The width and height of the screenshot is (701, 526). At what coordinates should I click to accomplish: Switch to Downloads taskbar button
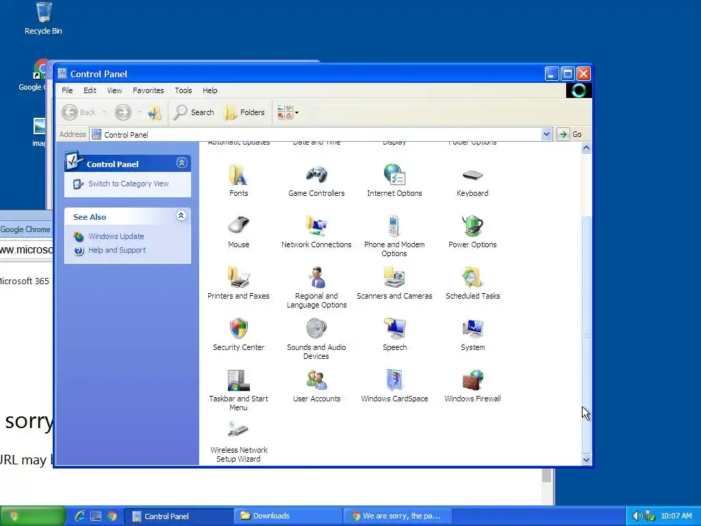[x=288, y=516]
